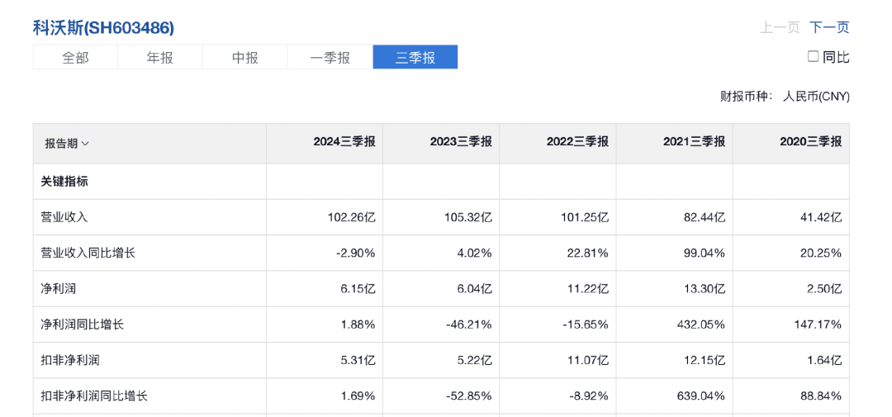Click the 扣非净利润 row label
This screenshot has height=417, width=892.
tap(70, 360)
